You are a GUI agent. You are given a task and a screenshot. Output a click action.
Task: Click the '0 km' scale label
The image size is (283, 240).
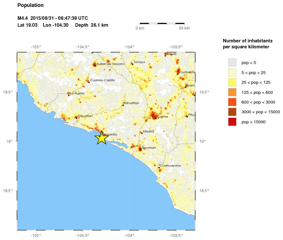coord(140,28)
